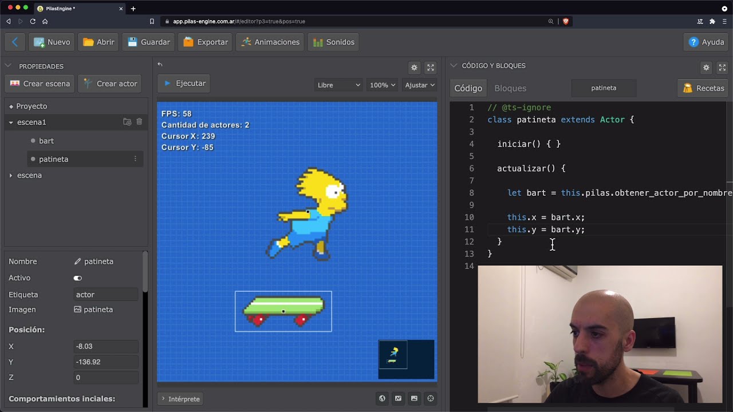This screenshot has width=733, height=412.
Task: Maximize the canvas with fullscreen icon
Action: (431, 68)
